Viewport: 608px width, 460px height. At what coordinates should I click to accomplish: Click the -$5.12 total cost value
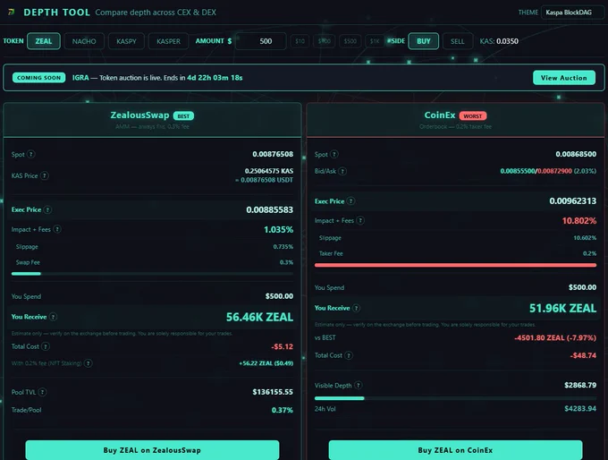(282, 346)
